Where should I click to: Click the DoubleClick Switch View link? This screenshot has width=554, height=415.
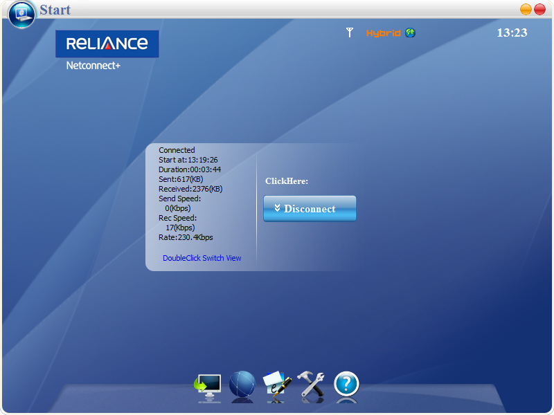[x=202, y=258]
